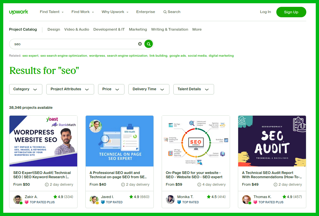Click the star rating for Thomas K.
The image size is (319, 216).
(x=292, y=197)
